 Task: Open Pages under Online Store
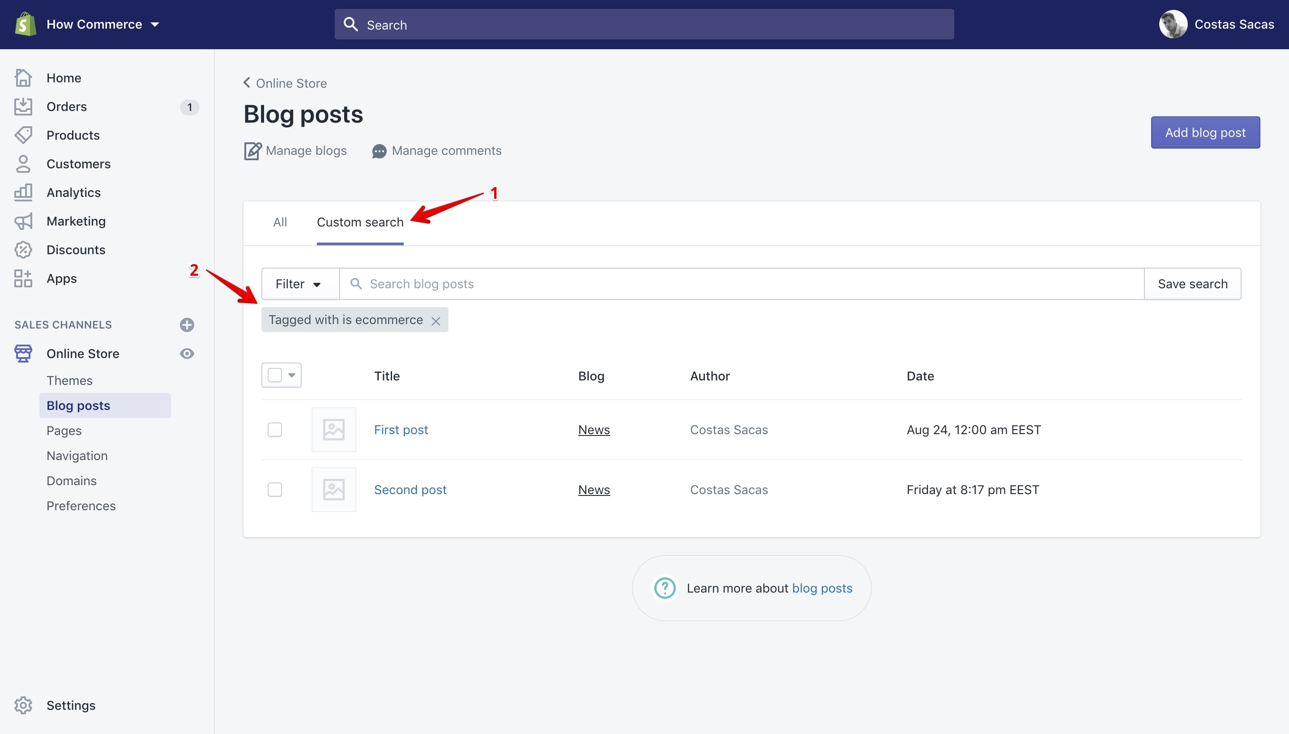click(x=64, y=431)
